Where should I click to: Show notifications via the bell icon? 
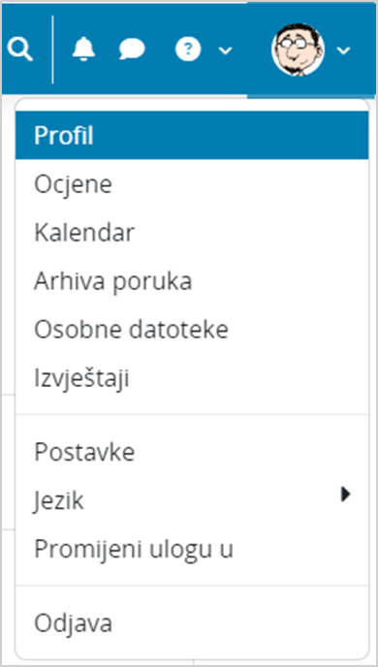pyautogui.click(x=83, y=49)
